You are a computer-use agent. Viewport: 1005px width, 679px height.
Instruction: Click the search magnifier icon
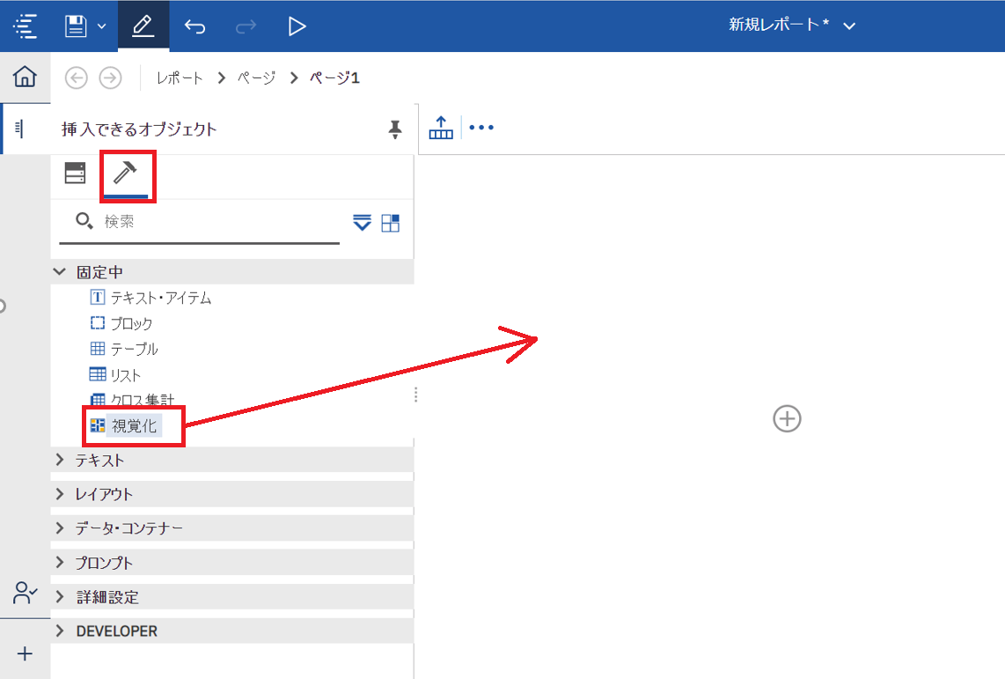point(84,221)
